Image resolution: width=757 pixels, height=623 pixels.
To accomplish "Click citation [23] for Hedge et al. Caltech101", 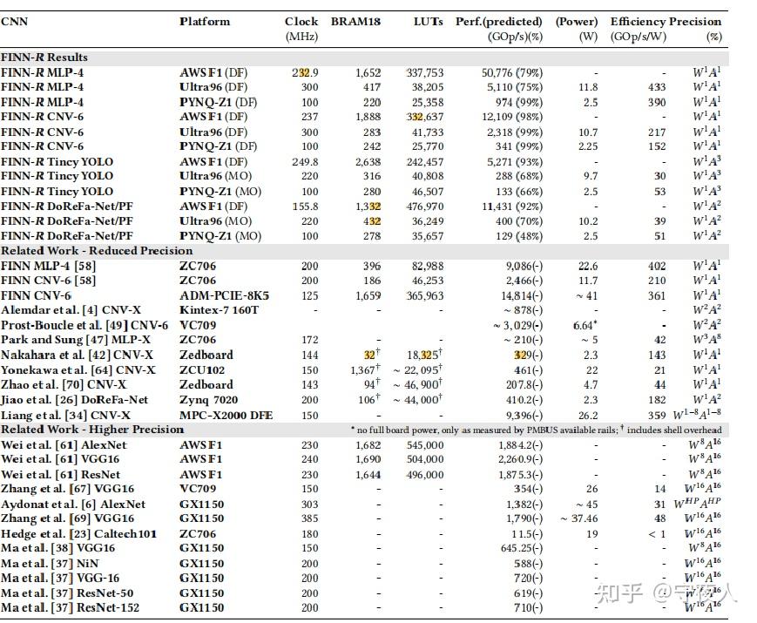I will [79, 534].
